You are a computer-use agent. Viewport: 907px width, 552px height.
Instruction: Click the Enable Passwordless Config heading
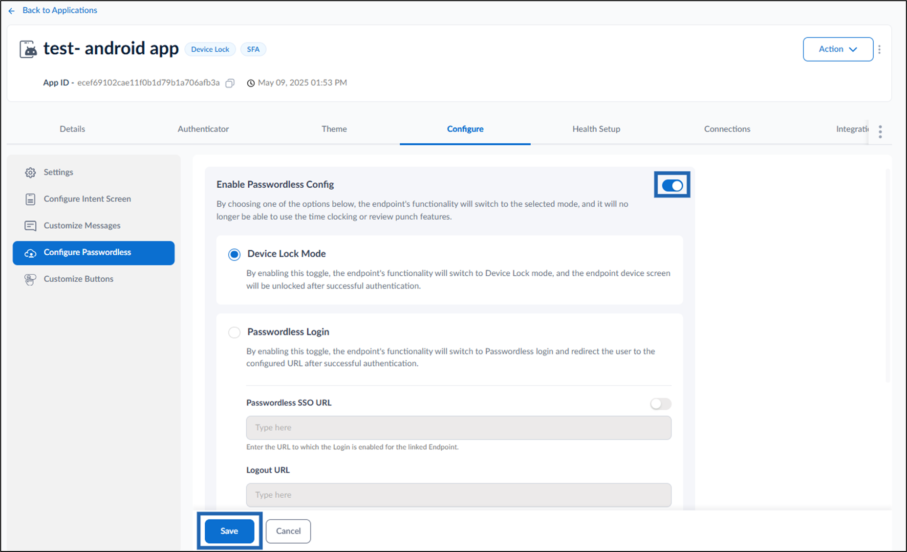(x=275, y=184)
